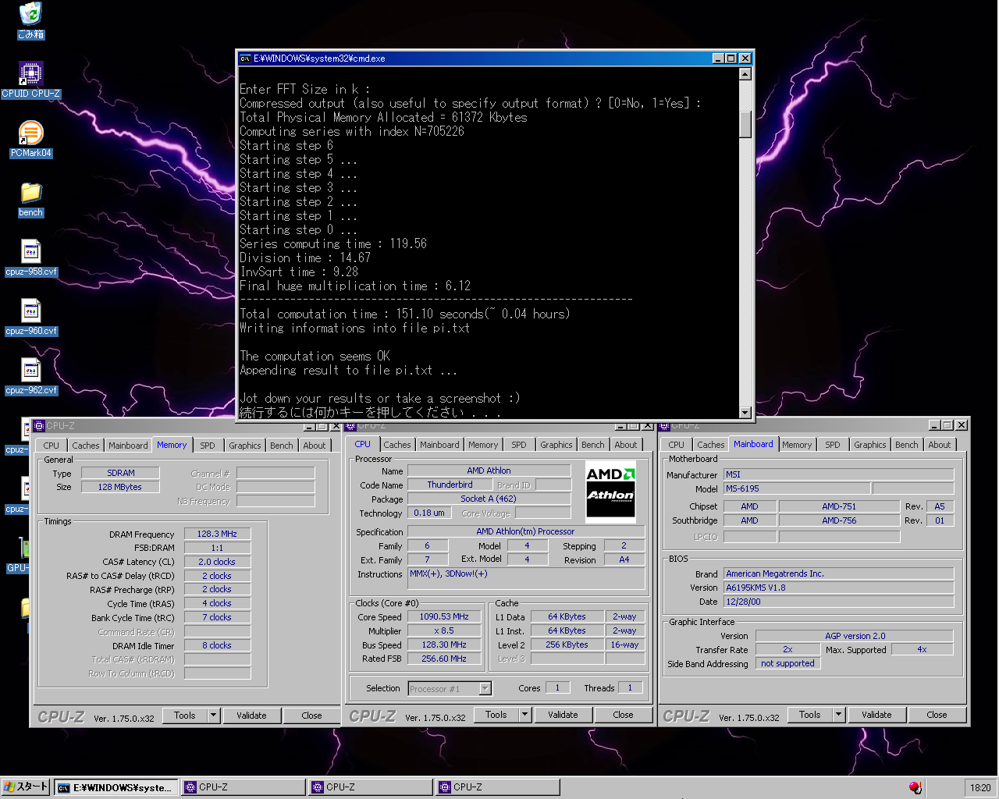This screenshot has height=799, width=999.
Task: Maximize the cmd.exe window
Action: point(731,59)
